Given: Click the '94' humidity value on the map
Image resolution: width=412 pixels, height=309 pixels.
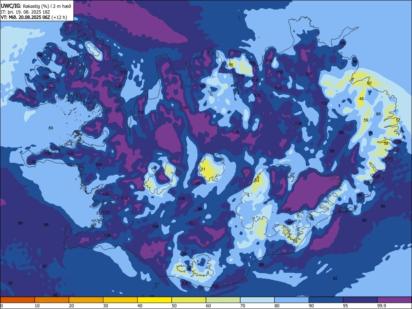Looking at the screenshot, I should point(370,132).
